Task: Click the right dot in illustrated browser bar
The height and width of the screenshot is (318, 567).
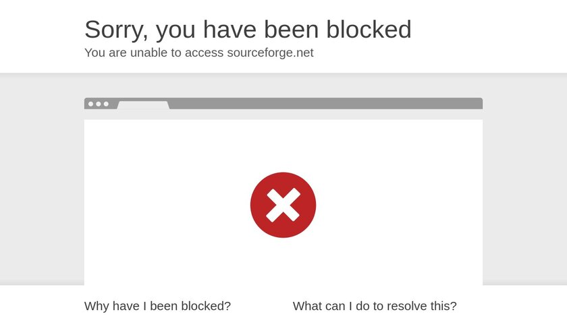Action: point(106,104)
